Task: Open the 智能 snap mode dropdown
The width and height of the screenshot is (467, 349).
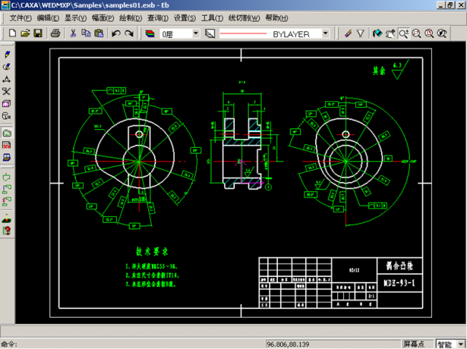Action: [460, 344]
